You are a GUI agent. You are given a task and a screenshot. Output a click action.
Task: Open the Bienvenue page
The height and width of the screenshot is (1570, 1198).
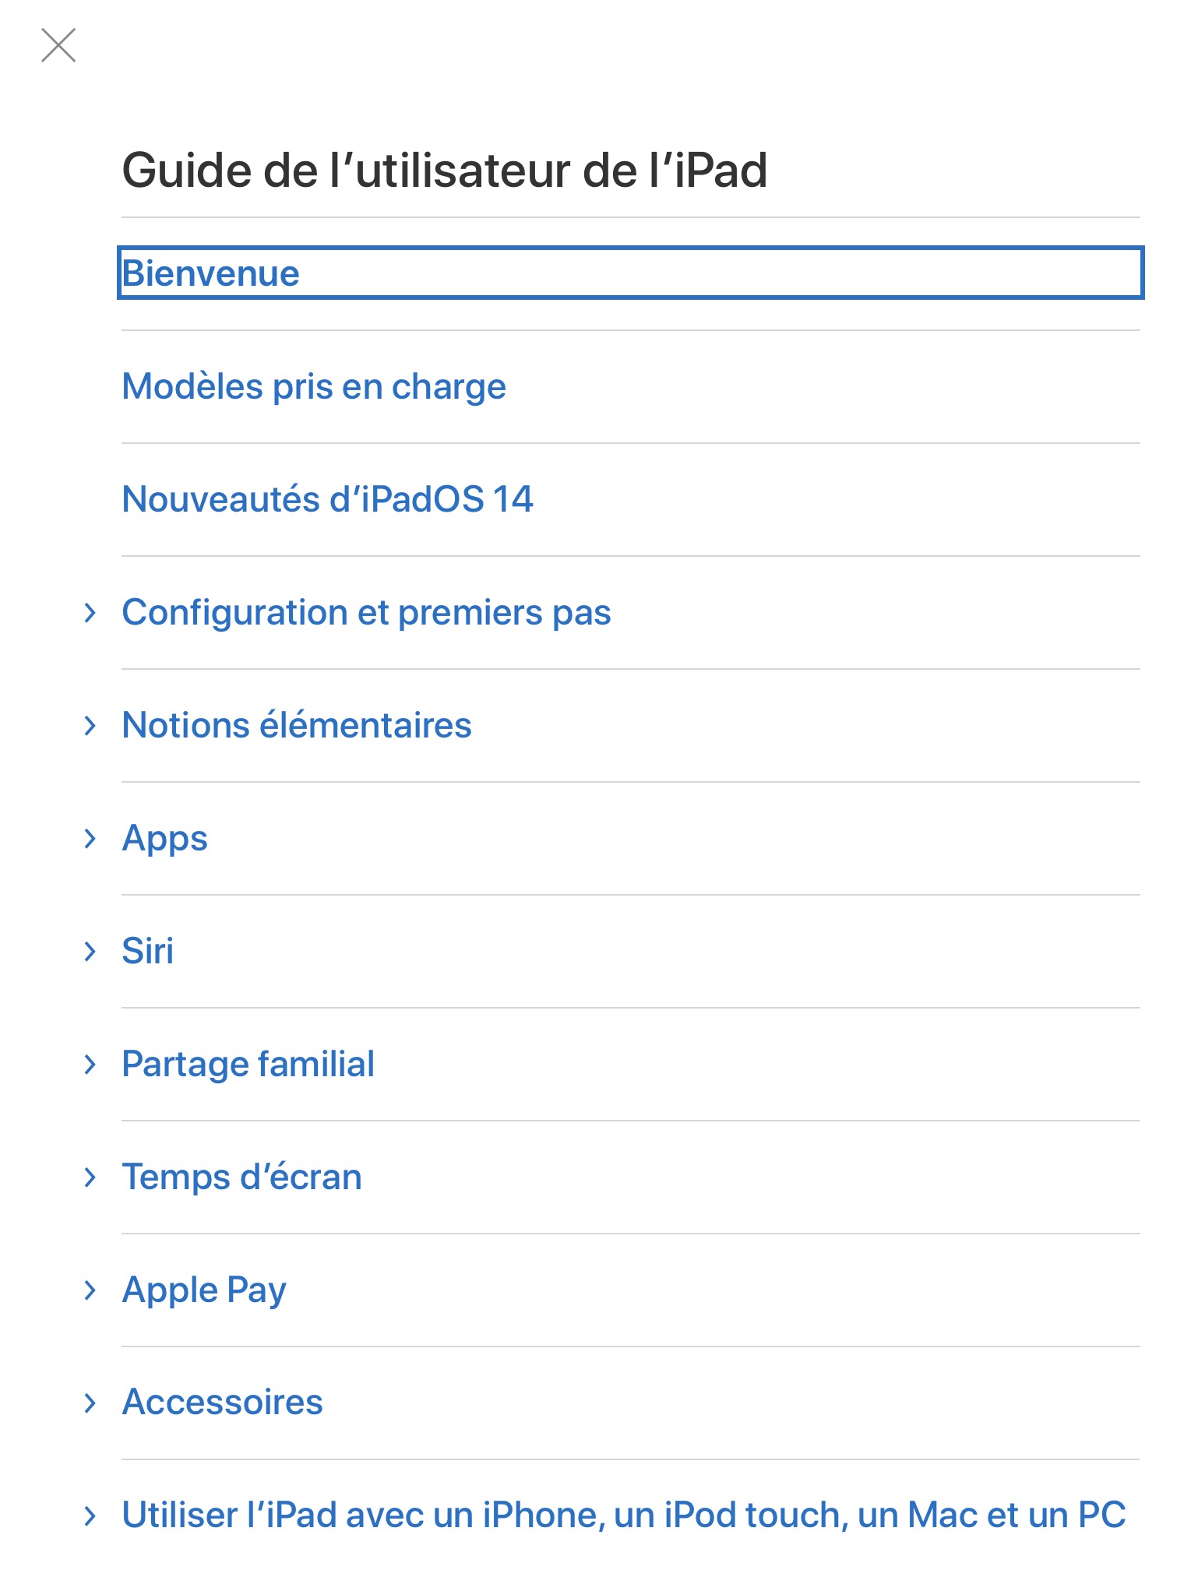211,273
